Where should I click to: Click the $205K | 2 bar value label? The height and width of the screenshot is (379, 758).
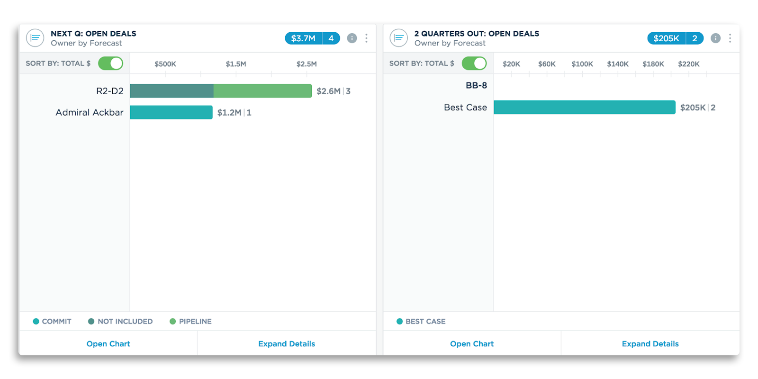[698, 108]
